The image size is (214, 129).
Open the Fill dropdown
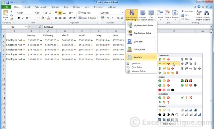tap(185, 15)
